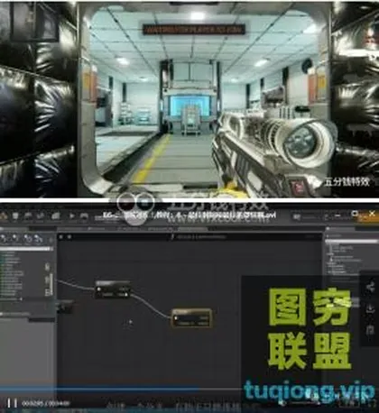
Task: Click the graph forward navigation arrow
Action: coord(69,237)
